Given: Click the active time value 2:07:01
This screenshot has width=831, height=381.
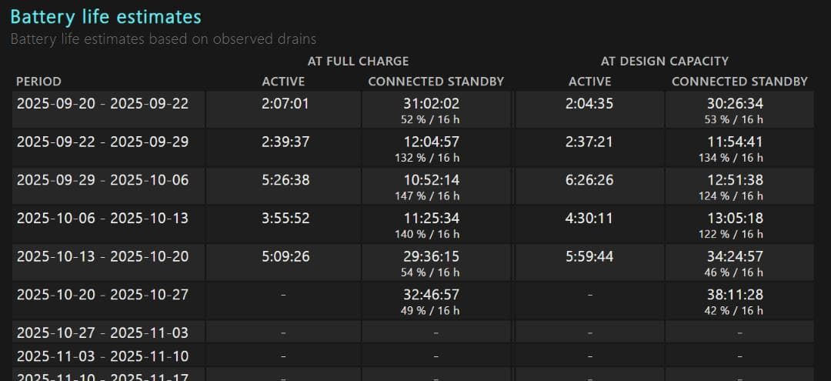Looking at the screenshot, I should click(x=285, y=103).
